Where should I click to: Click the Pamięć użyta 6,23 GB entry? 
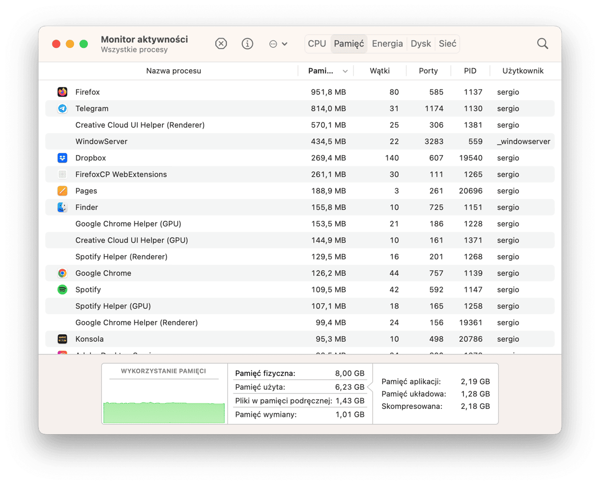pyautogui.click(x=300, y=387)
